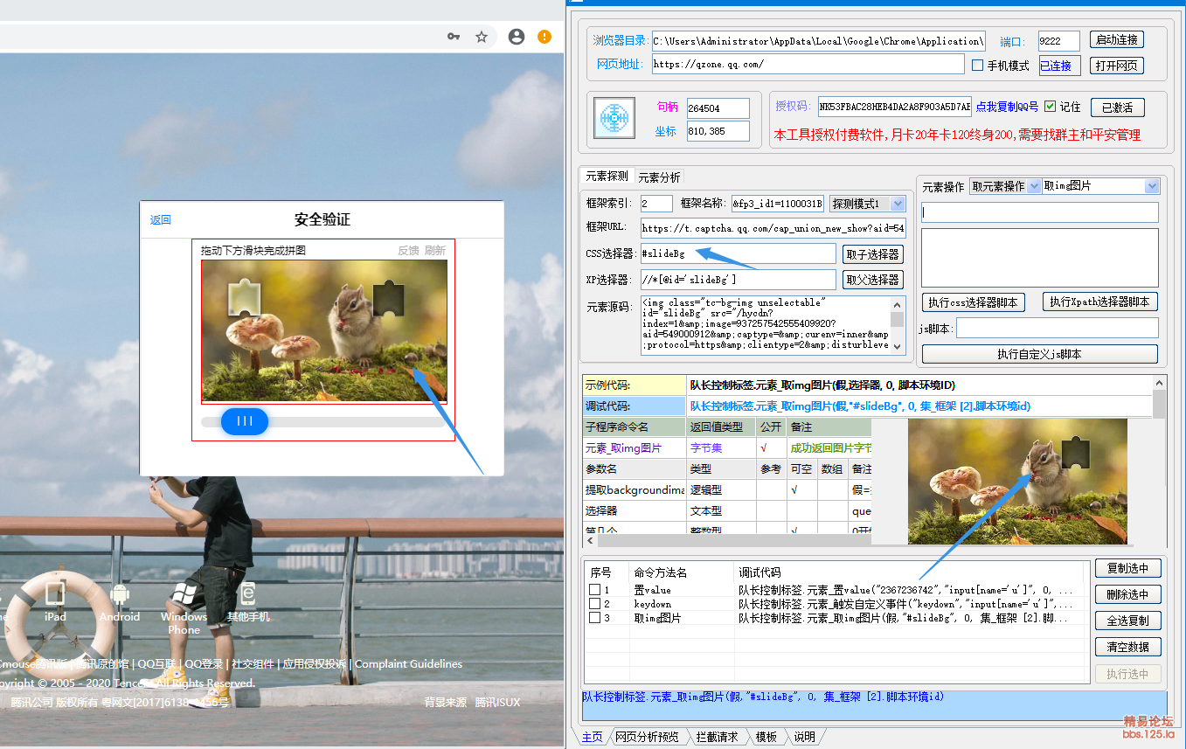Open the 主页 bottom tab
This screenshot has width=1186, height=749.
click(x=592, y=737)
